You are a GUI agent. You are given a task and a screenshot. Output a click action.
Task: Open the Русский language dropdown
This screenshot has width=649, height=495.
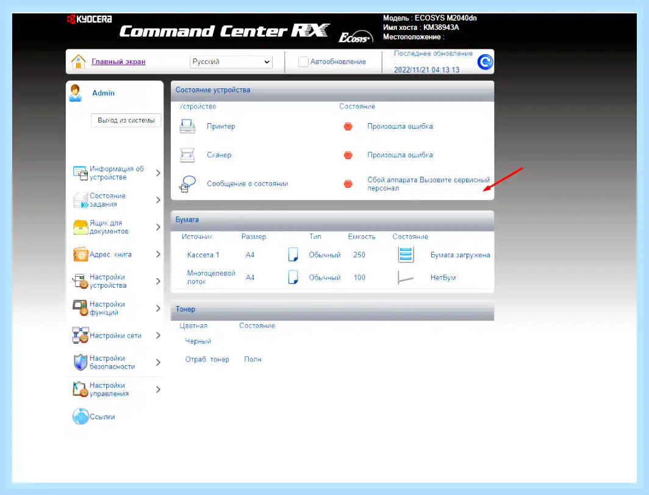[x=231, y=62]
